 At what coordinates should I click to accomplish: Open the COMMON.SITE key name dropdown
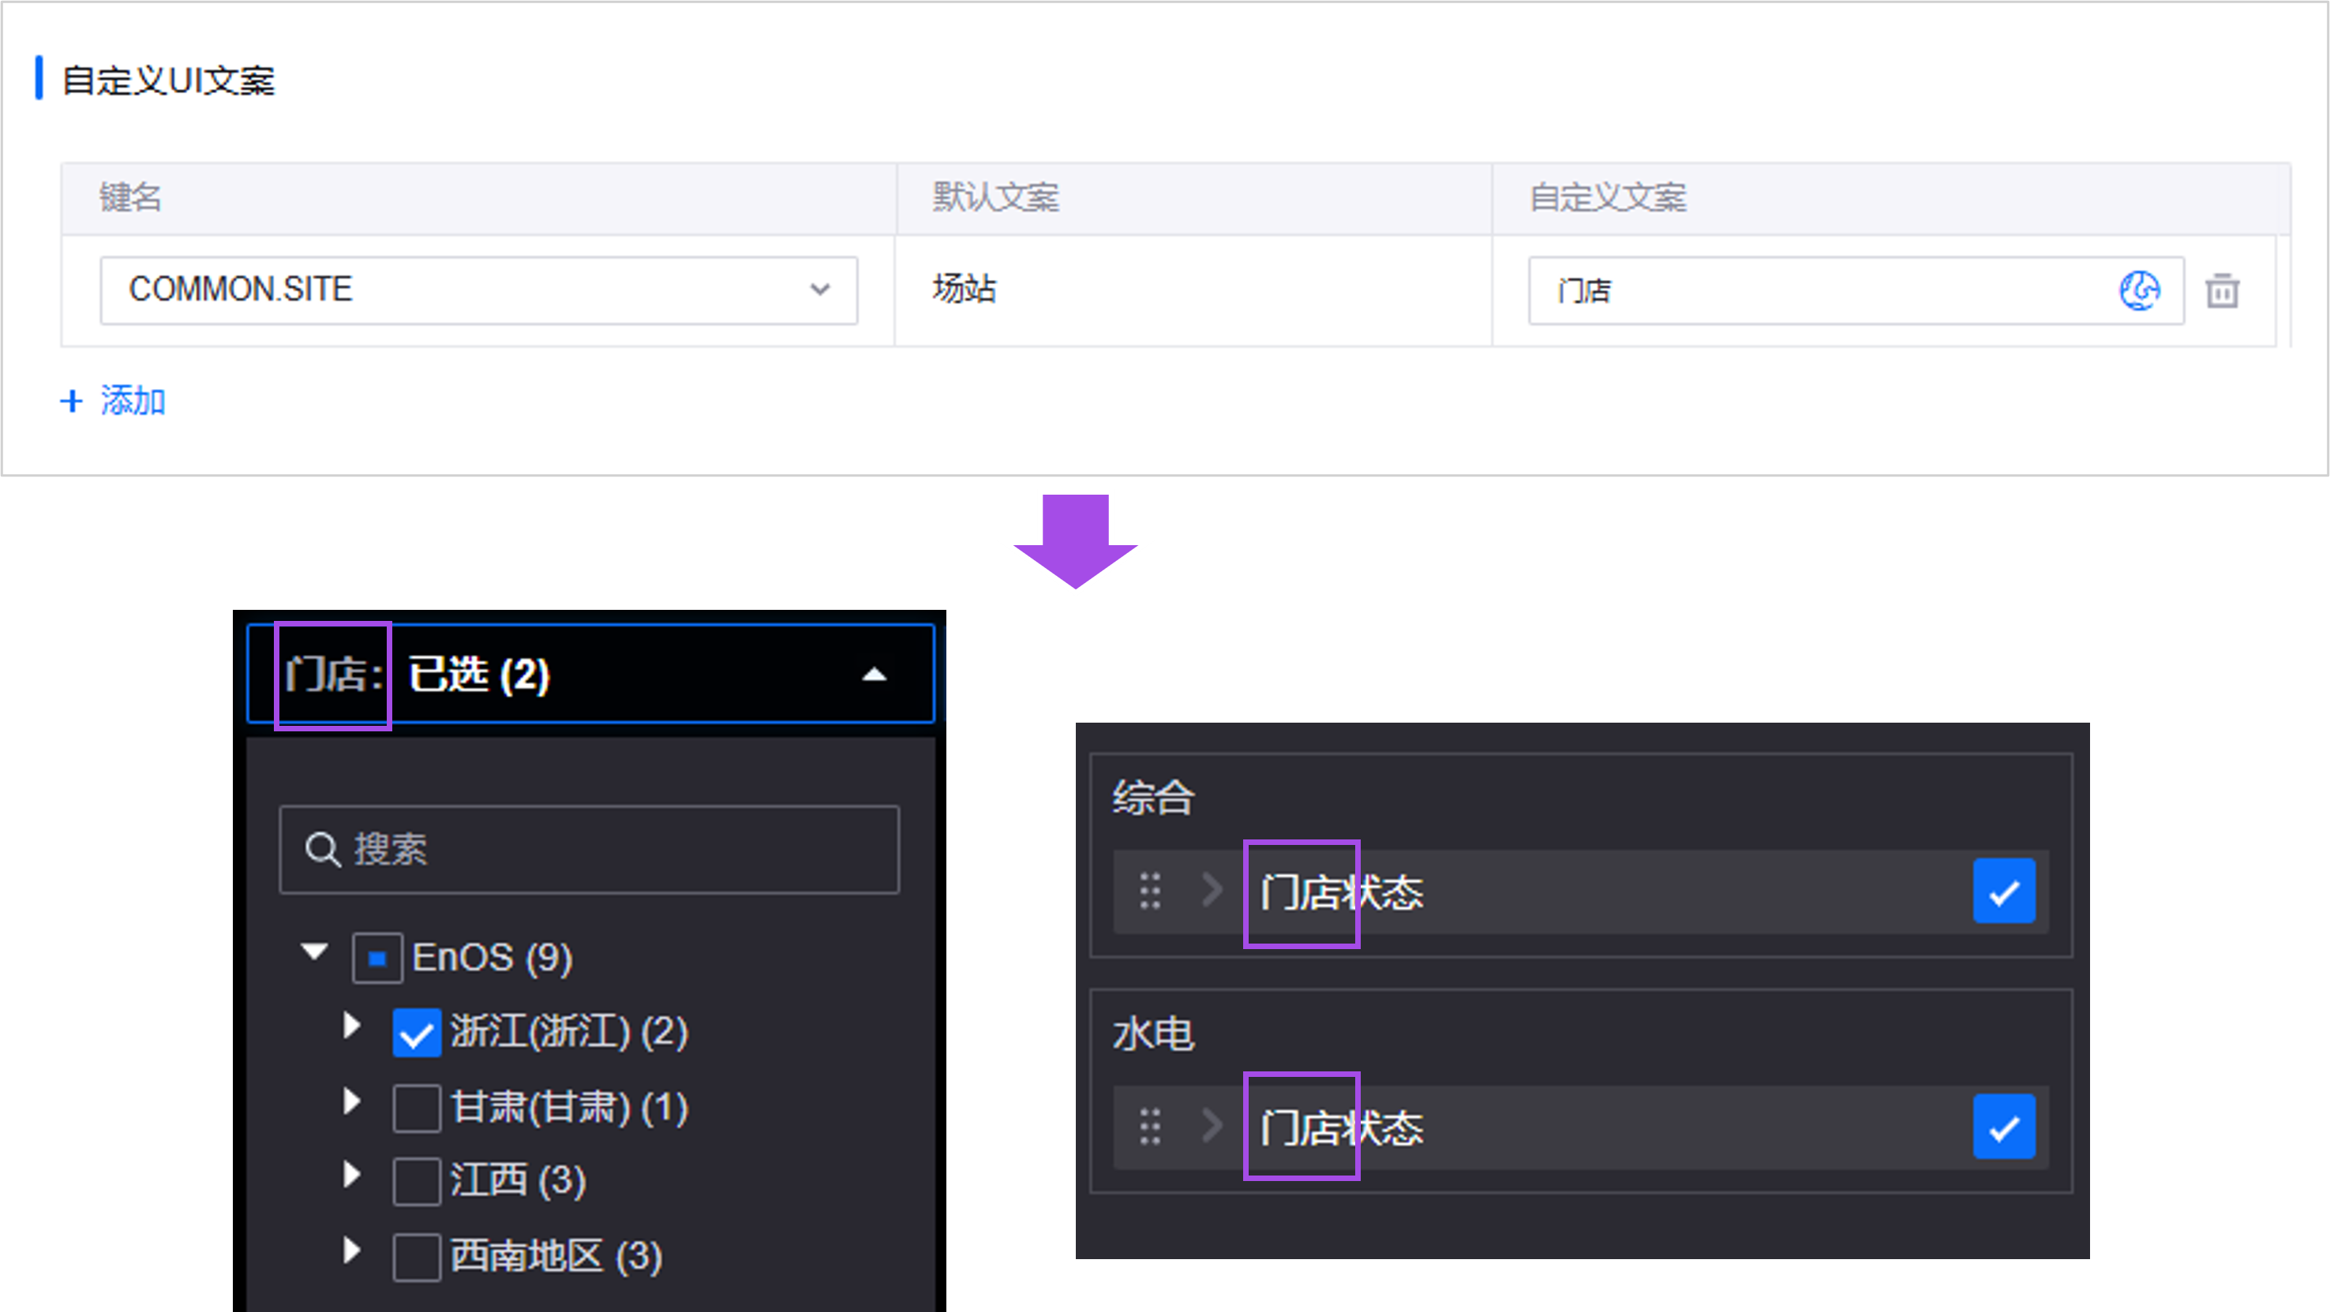tap(819, 290)
